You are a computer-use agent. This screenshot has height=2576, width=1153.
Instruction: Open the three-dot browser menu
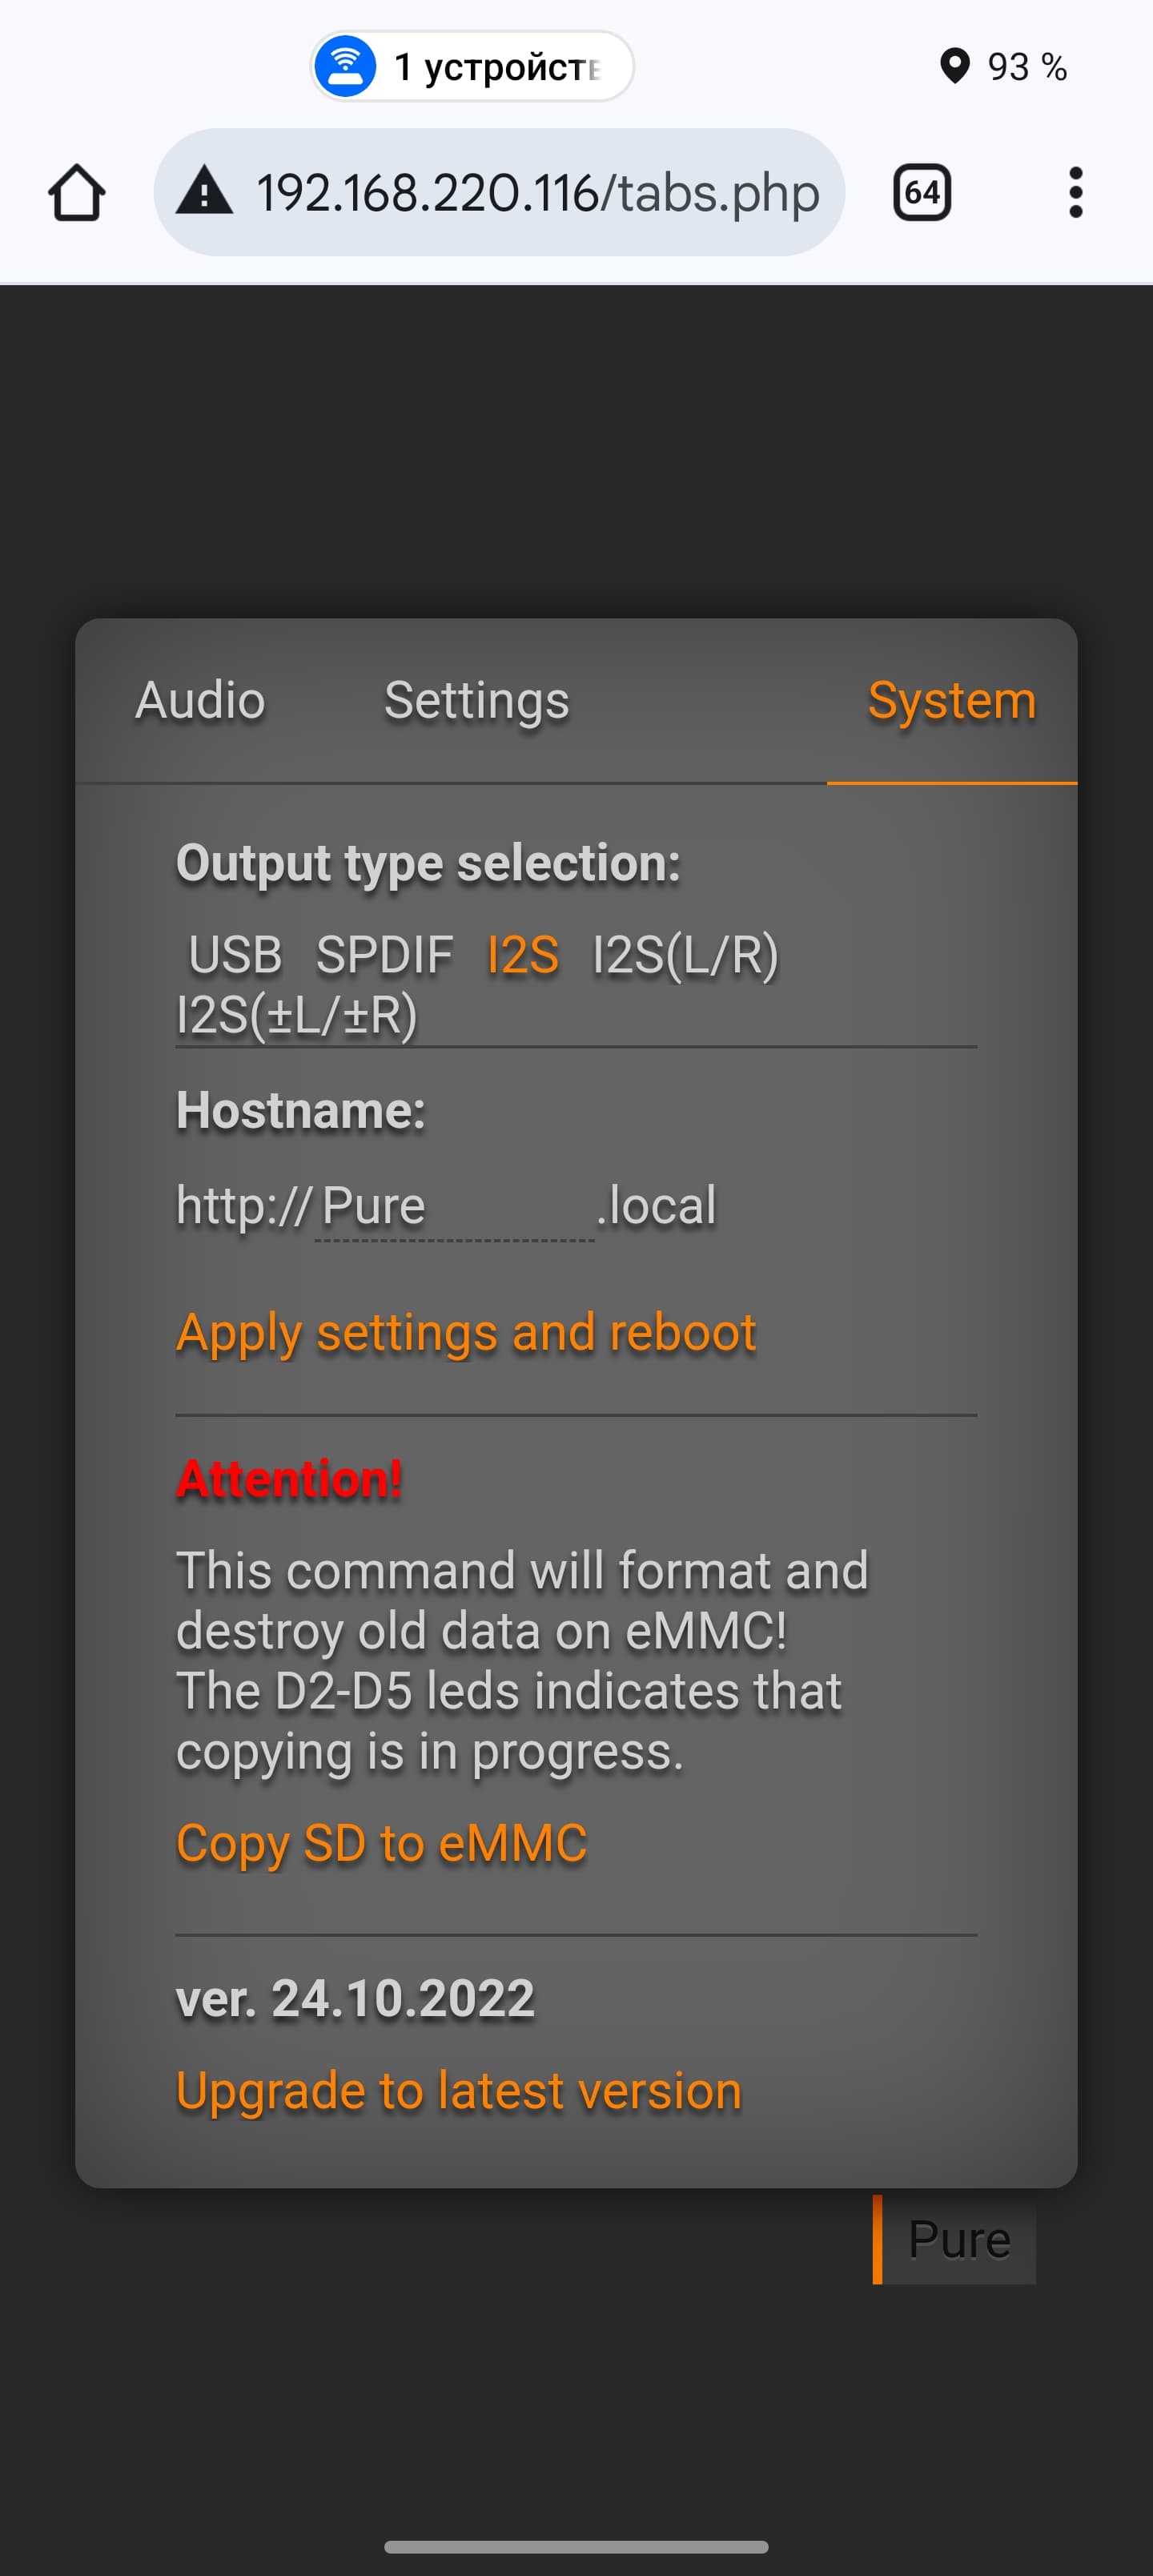(1075, 192)
